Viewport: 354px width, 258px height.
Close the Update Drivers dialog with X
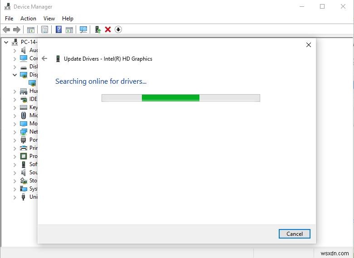pos(308,45)
